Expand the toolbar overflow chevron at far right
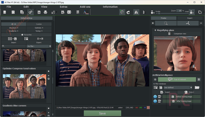 (204, 12)
